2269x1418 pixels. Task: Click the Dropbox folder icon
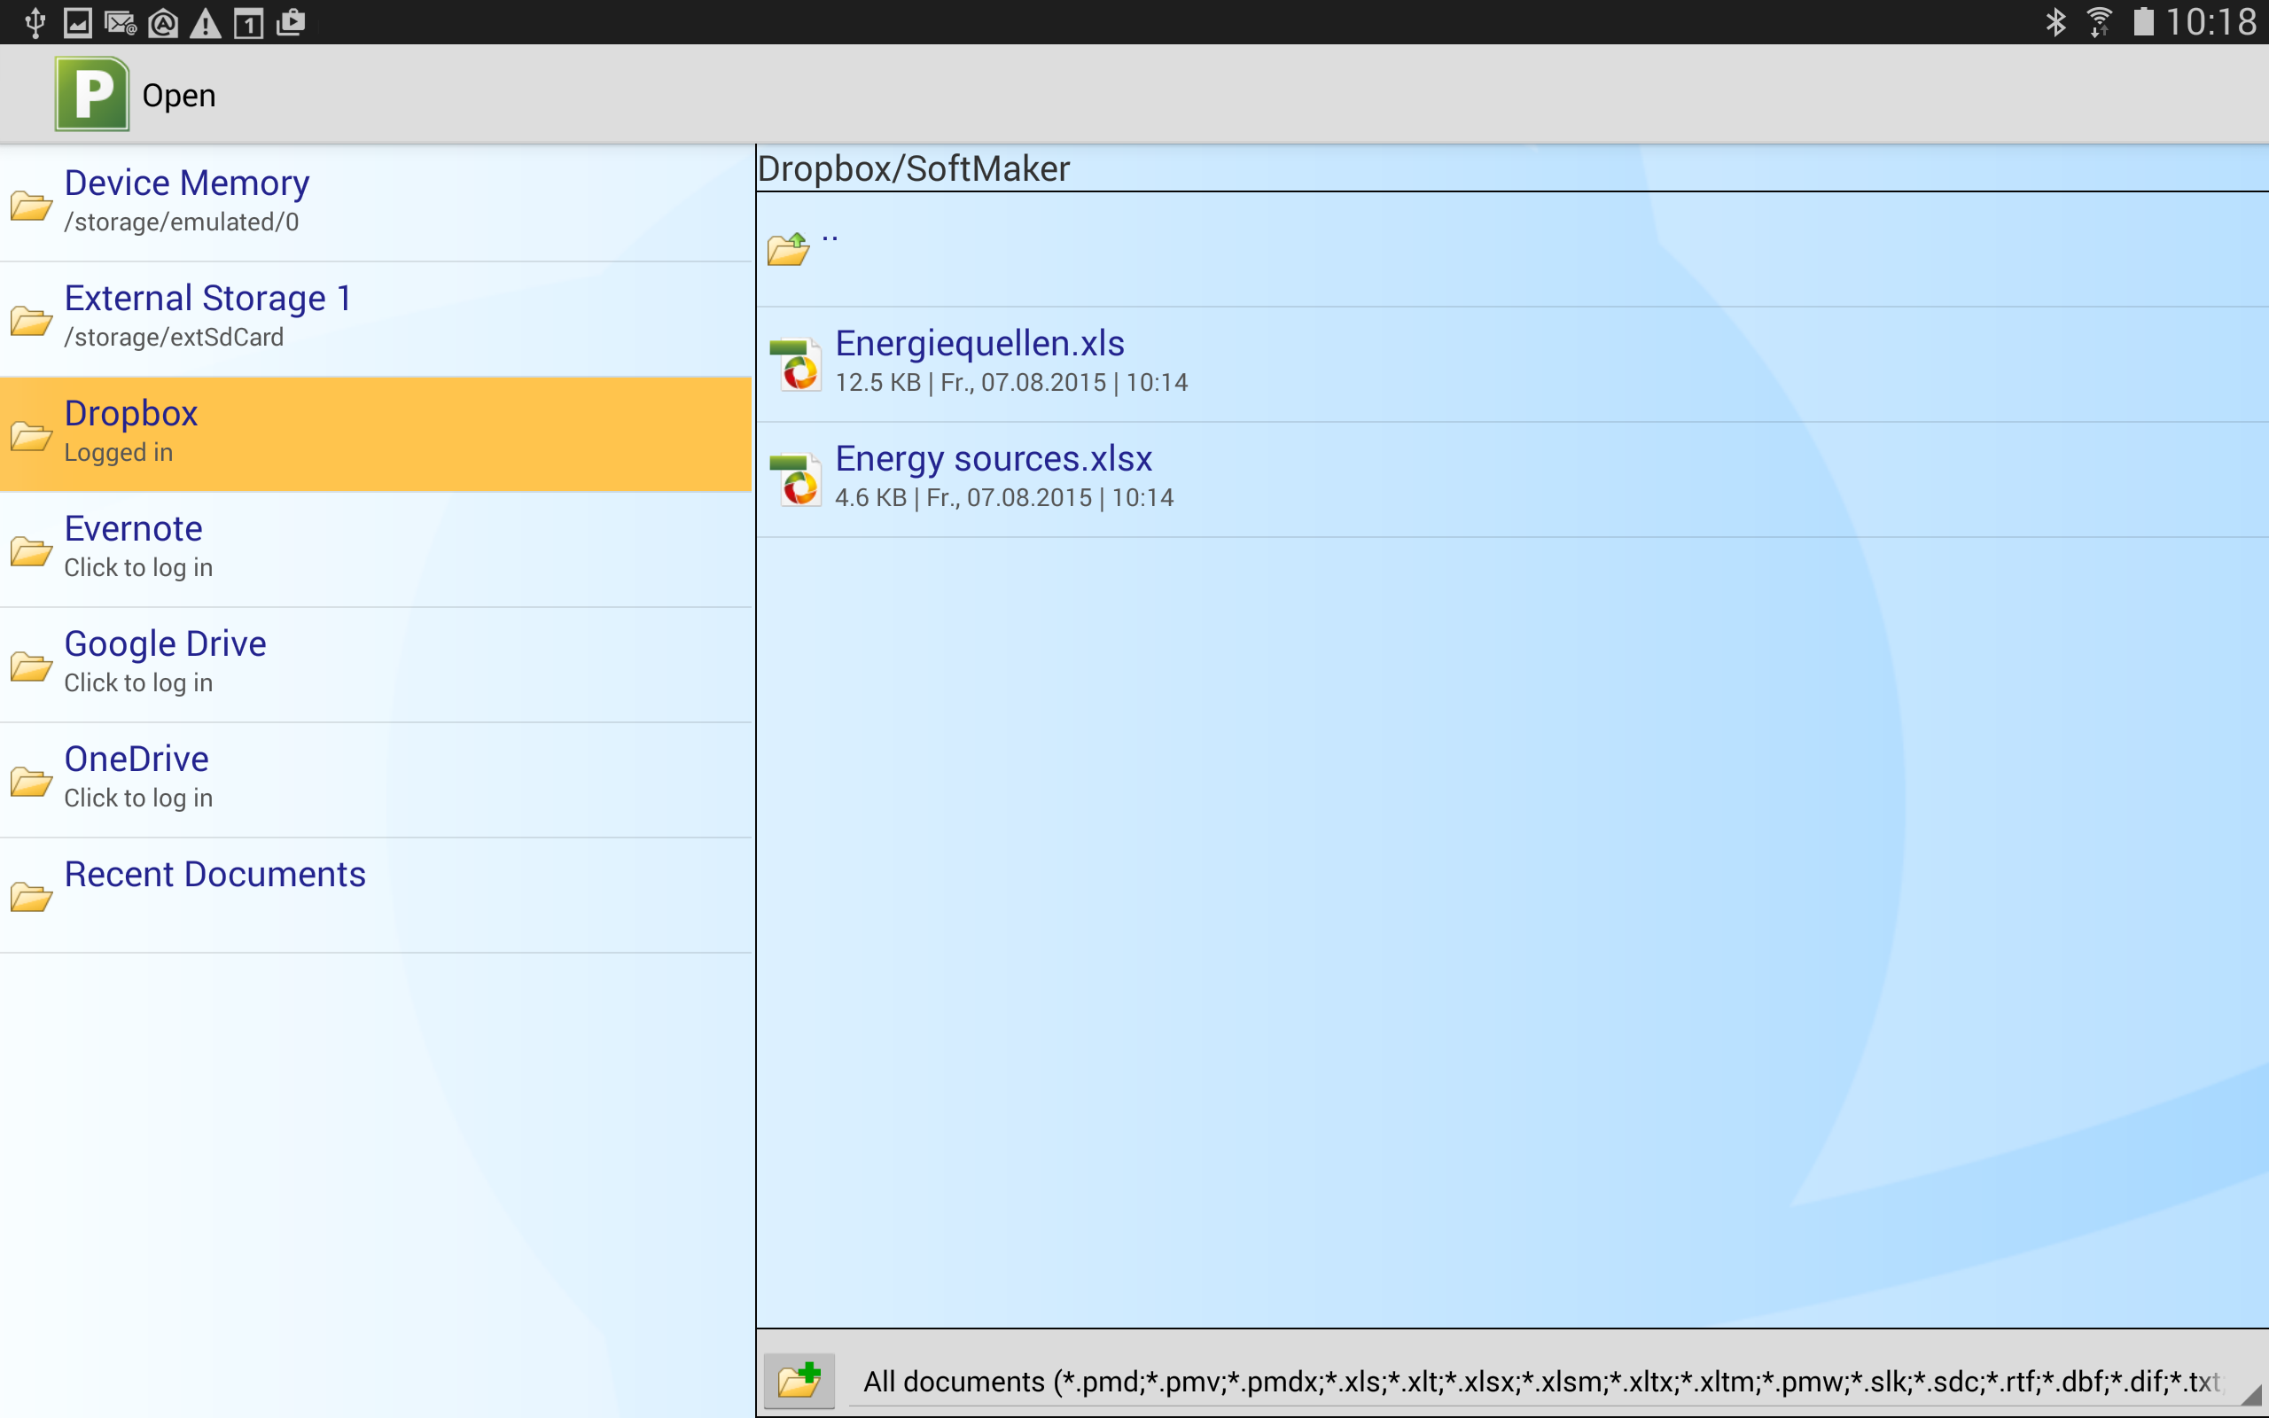pyautogui.click(x=31, y=436)
